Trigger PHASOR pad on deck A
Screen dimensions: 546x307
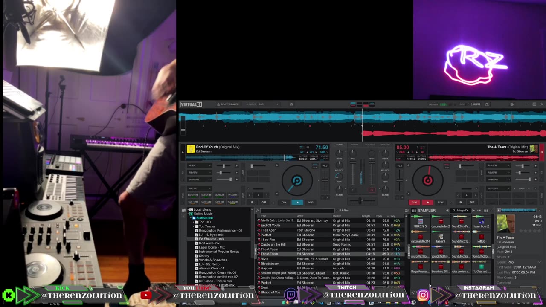pyautogui.click(x=232, y=195)
